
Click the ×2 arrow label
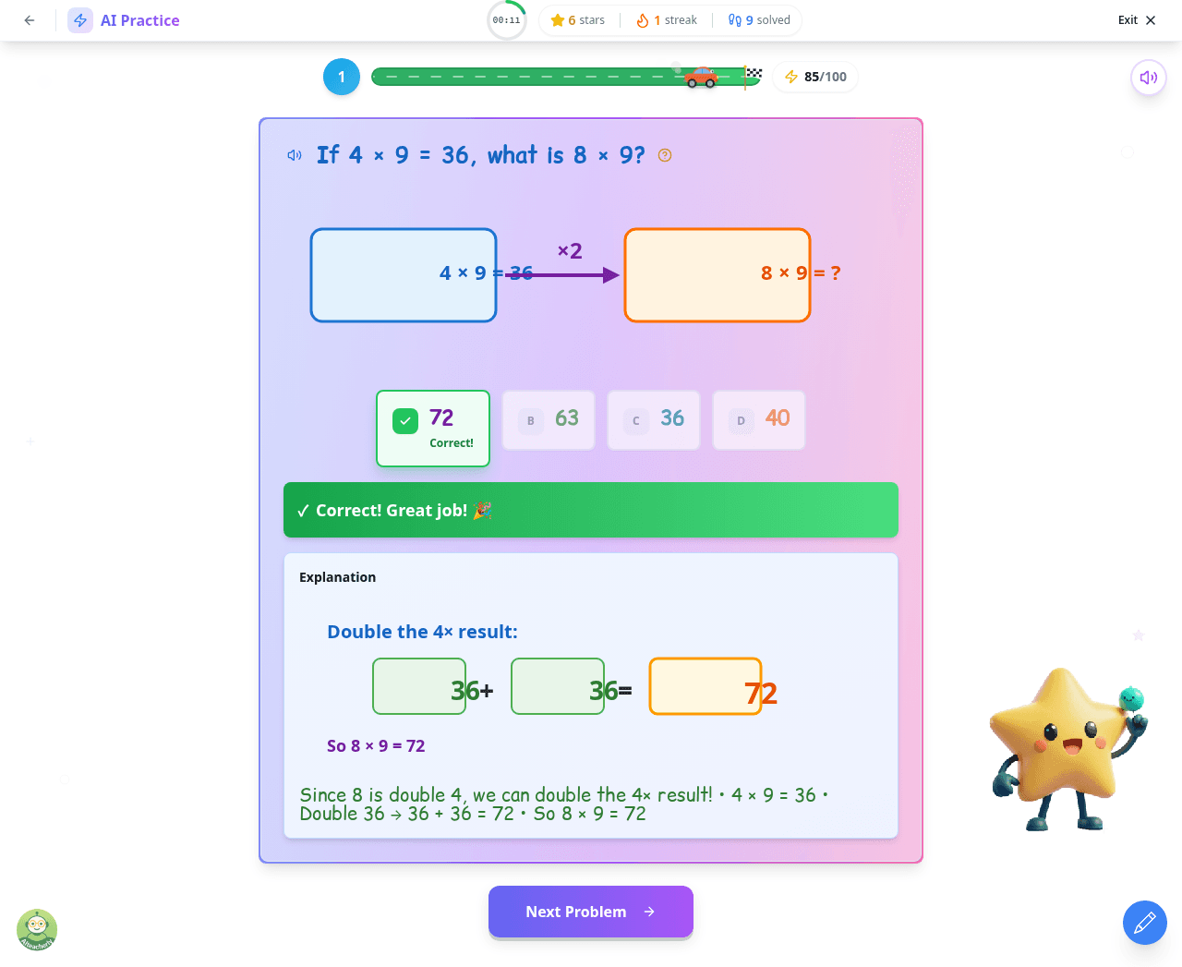570,251
